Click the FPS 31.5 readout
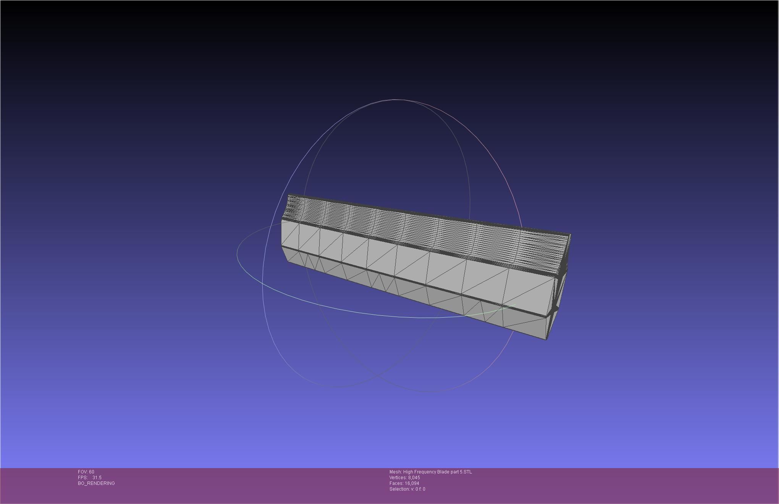 click(90, 478)
